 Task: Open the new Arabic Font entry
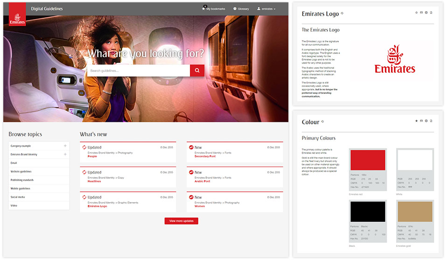coord(202,181)
